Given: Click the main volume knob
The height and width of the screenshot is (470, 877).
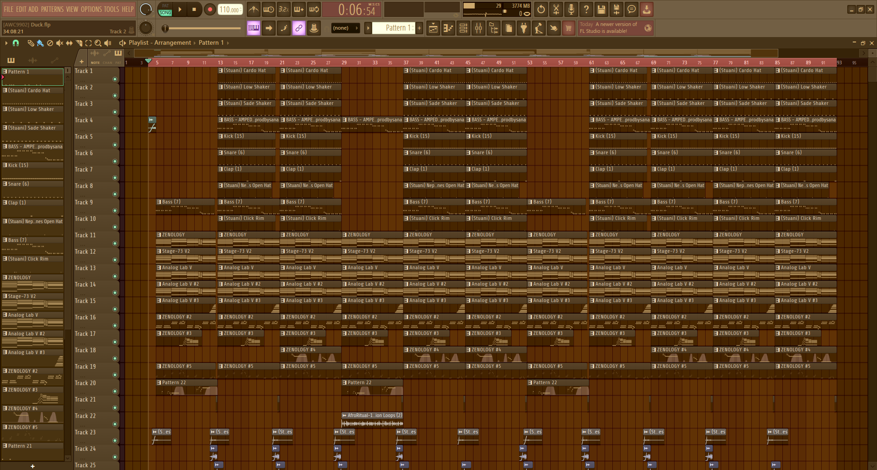Looking at the screenshot, I should pyautogui.click(x=145, y=9).
